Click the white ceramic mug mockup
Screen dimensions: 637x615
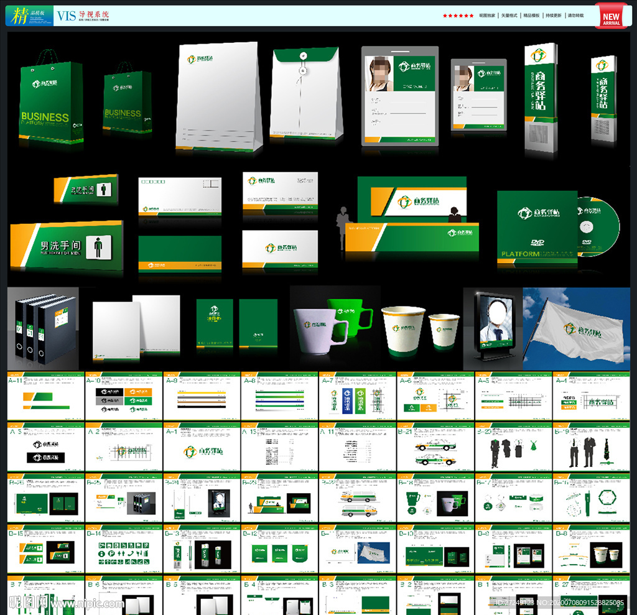(x=317, y=331)
